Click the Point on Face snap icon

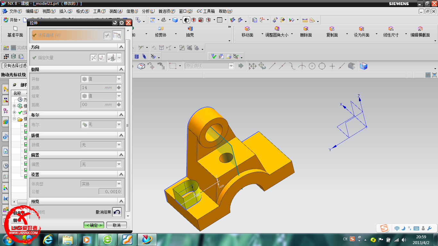(352, 66)
